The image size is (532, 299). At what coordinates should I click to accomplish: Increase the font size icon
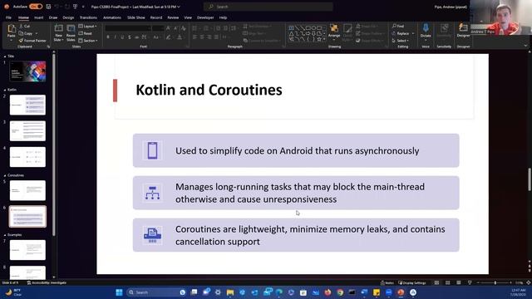tap(168, 28)
